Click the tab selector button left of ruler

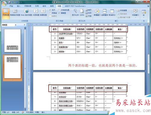[29, 25]
